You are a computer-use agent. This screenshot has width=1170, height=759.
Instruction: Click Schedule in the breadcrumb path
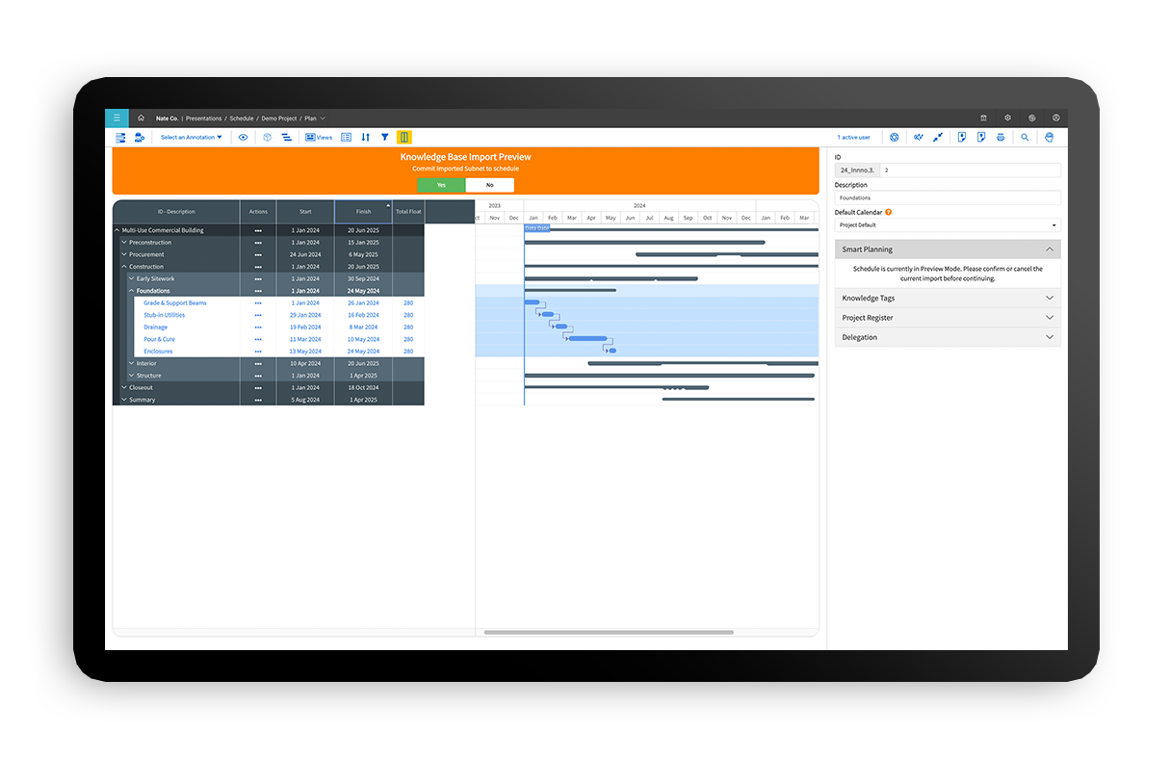coord(241,118)
